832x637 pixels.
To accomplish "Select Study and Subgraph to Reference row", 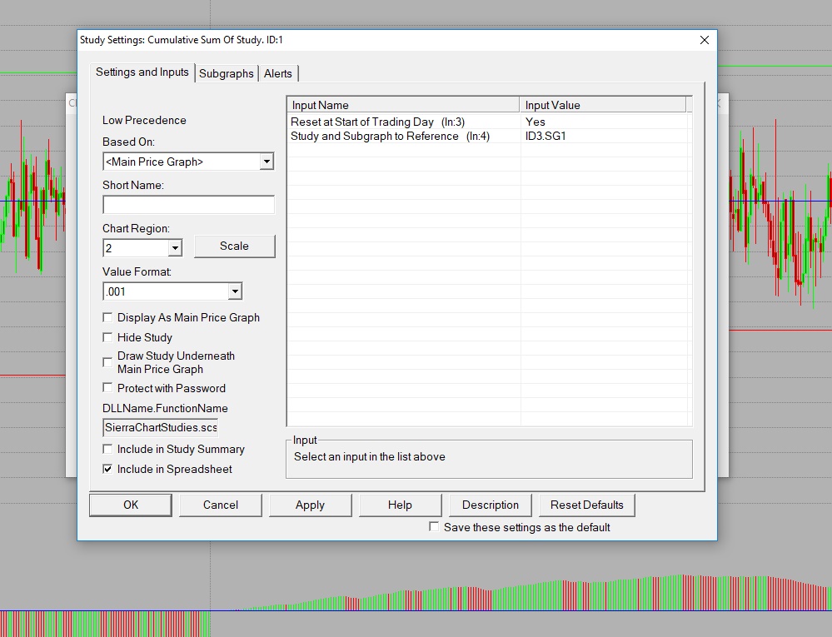I will point(488,137).
